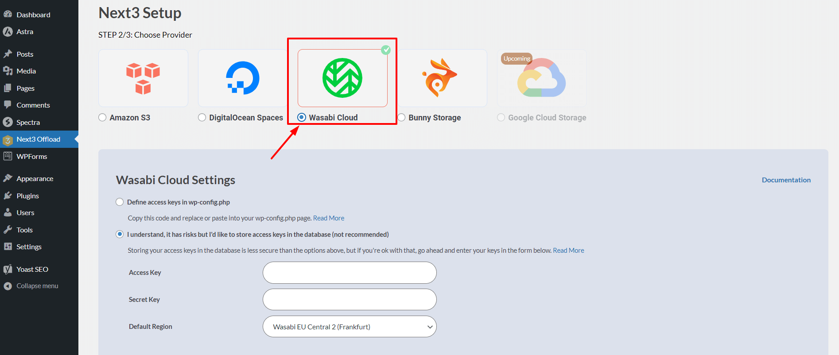Click the Posts pushpin icon
This screenshot has height=355, width=839.
8,54
